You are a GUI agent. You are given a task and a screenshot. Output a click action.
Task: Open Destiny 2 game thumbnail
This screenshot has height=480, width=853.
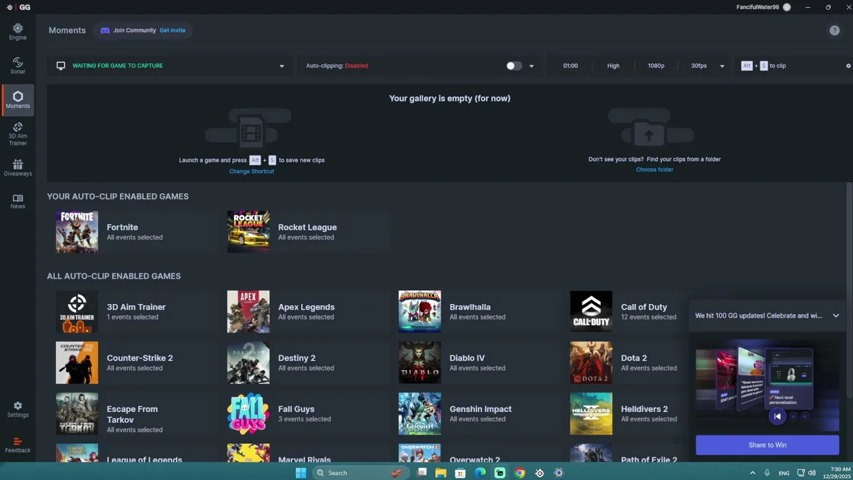[x=248, y=363]
